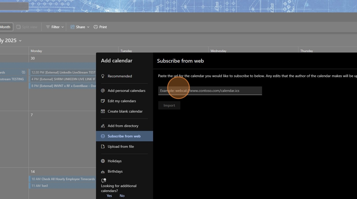Click the Holidays globe icon
Image resolution: width=357 pixels, height=199 pixels.
103,161
